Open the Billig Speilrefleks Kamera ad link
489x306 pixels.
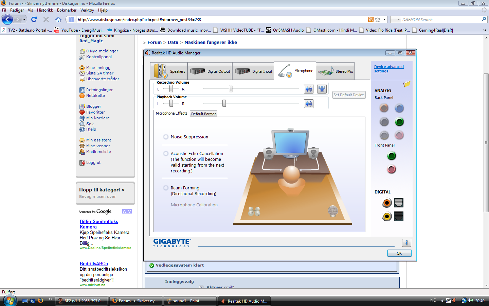tap(99, 224)
